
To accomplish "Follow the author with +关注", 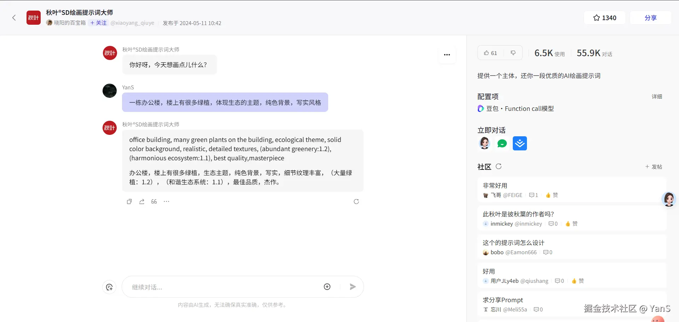I will click(x=98, y=23).
